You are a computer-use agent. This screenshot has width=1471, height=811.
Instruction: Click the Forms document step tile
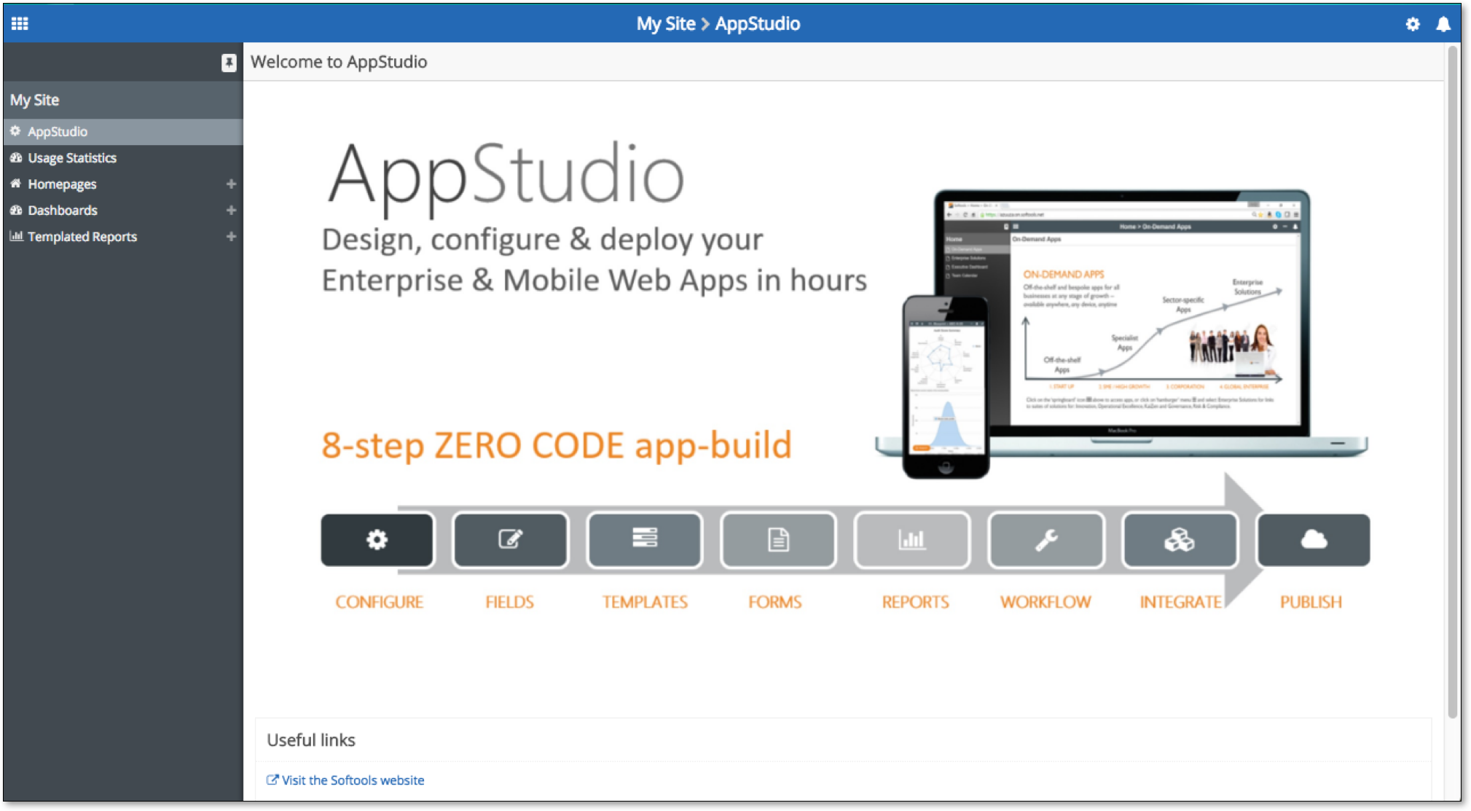click(x=778, y=540)
